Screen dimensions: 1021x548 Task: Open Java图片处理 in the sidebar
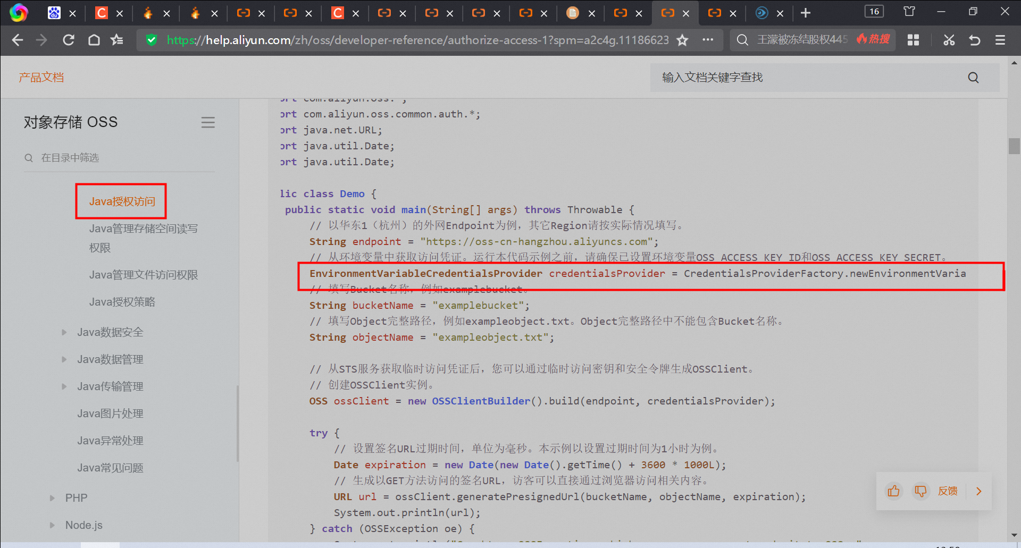[x=110, y=414]
